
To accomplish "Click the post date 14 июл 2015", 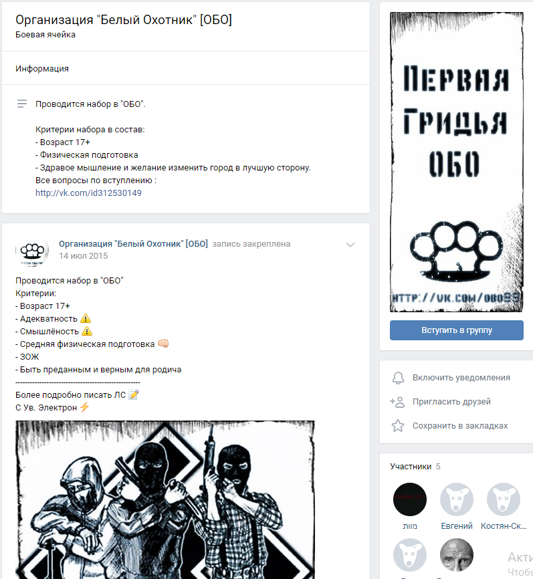I will [84, 256].
